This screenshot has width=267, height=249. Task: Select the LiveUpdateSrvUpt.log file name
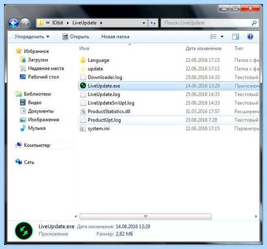111,103
